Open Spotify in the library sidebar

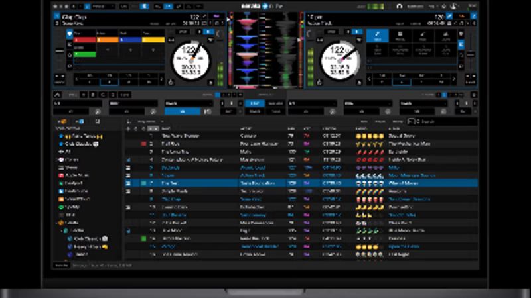click(x=69, y=207)
